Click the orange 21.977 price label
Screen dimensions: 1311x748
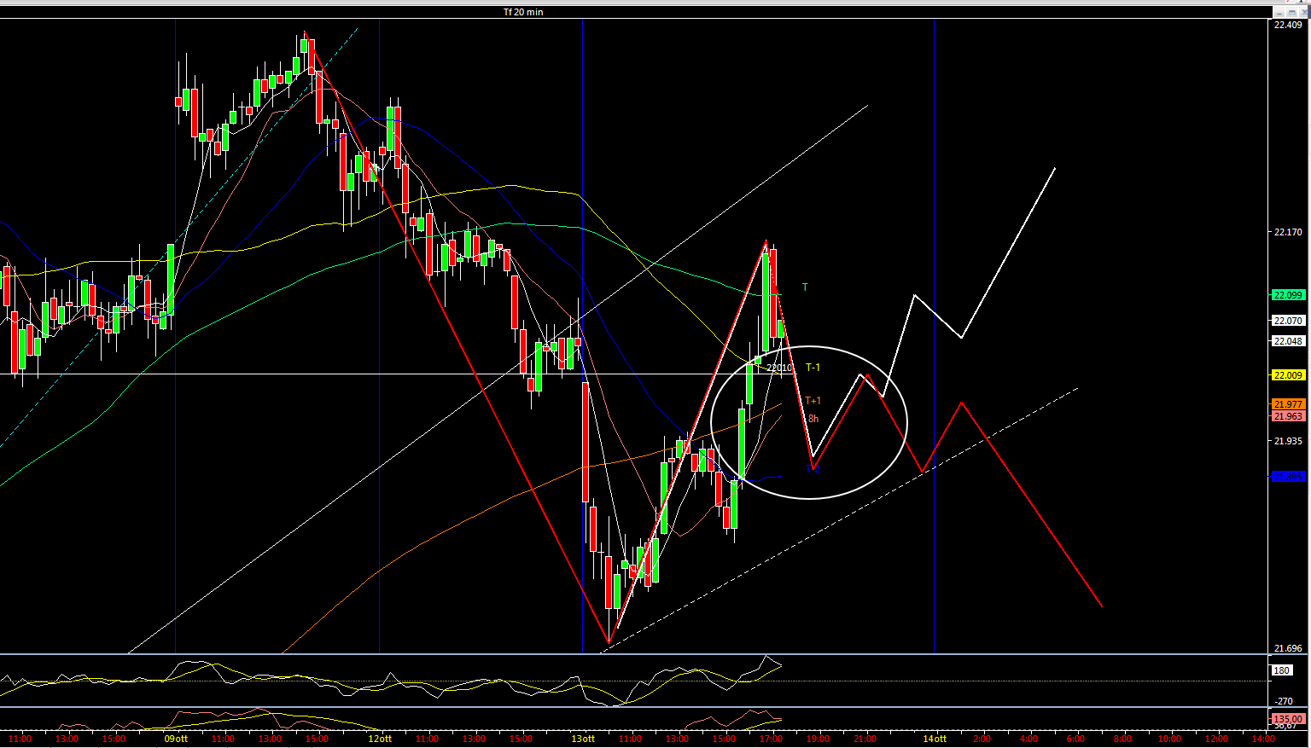coord(1287,404)
